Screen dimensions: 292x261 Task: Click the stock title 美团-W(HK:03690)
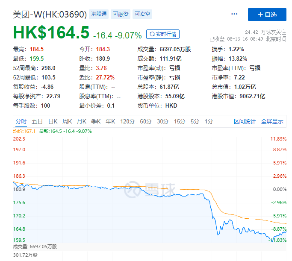50,15
